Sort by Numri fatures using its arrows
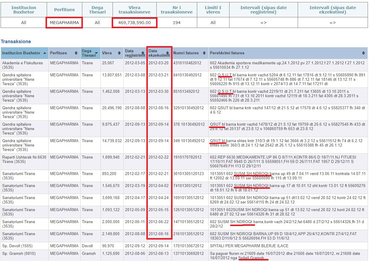The width and height of the screenshot is (370, 261). [x=204, y=53]
